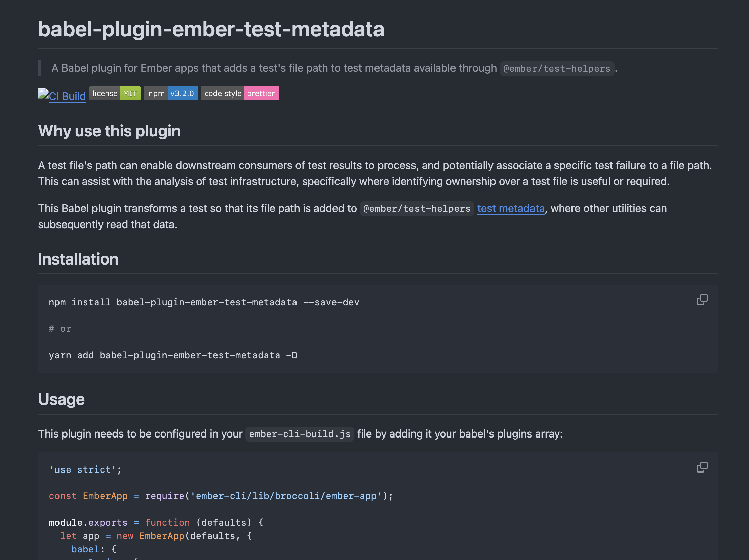The height and width of the screenshot is (560, 749).
Task: Click the copy icon on installation code block
Action: coord(702,299)
